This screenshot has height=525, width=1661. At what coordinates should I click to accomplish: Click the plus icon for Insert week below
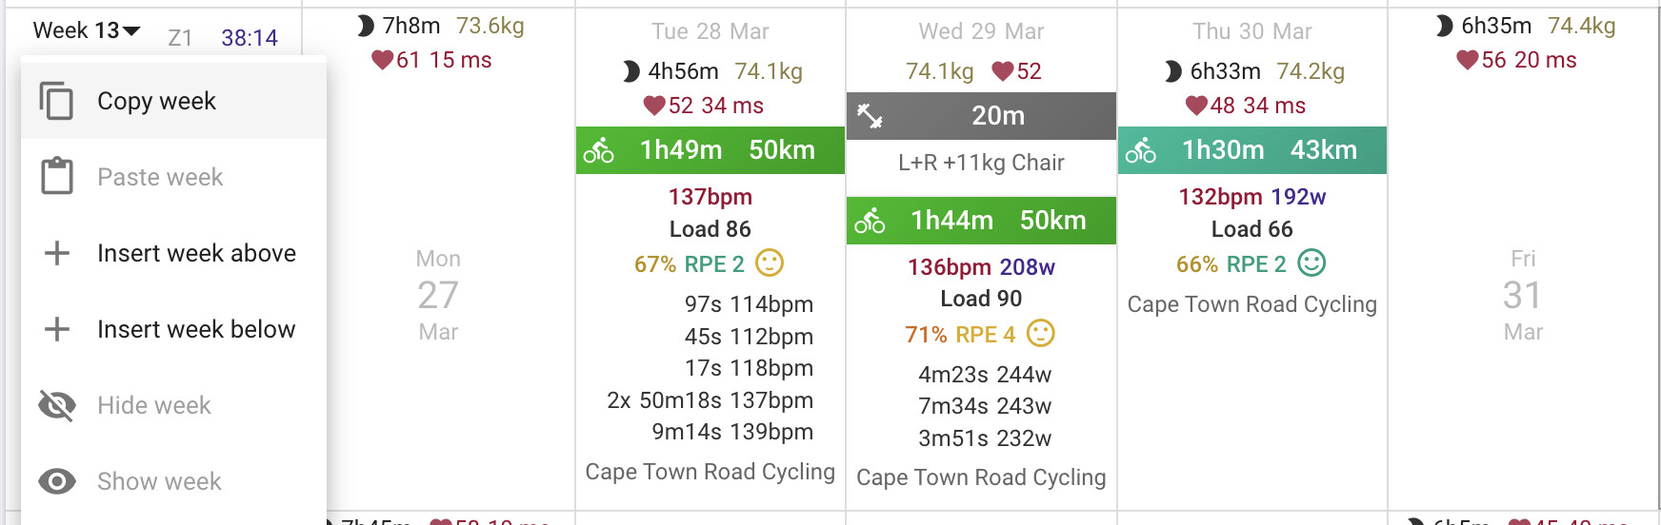[57, 329]
